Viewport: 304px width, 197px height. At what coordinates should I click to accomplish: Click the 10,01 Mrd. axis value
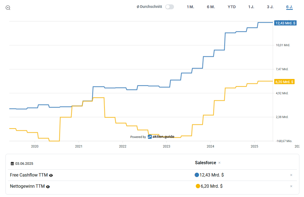click(283, 45)
